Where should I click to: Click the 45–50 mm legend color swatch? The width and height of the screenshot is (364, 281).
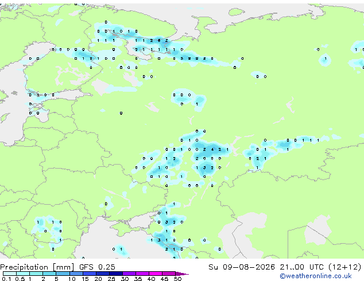coord(169,274)
